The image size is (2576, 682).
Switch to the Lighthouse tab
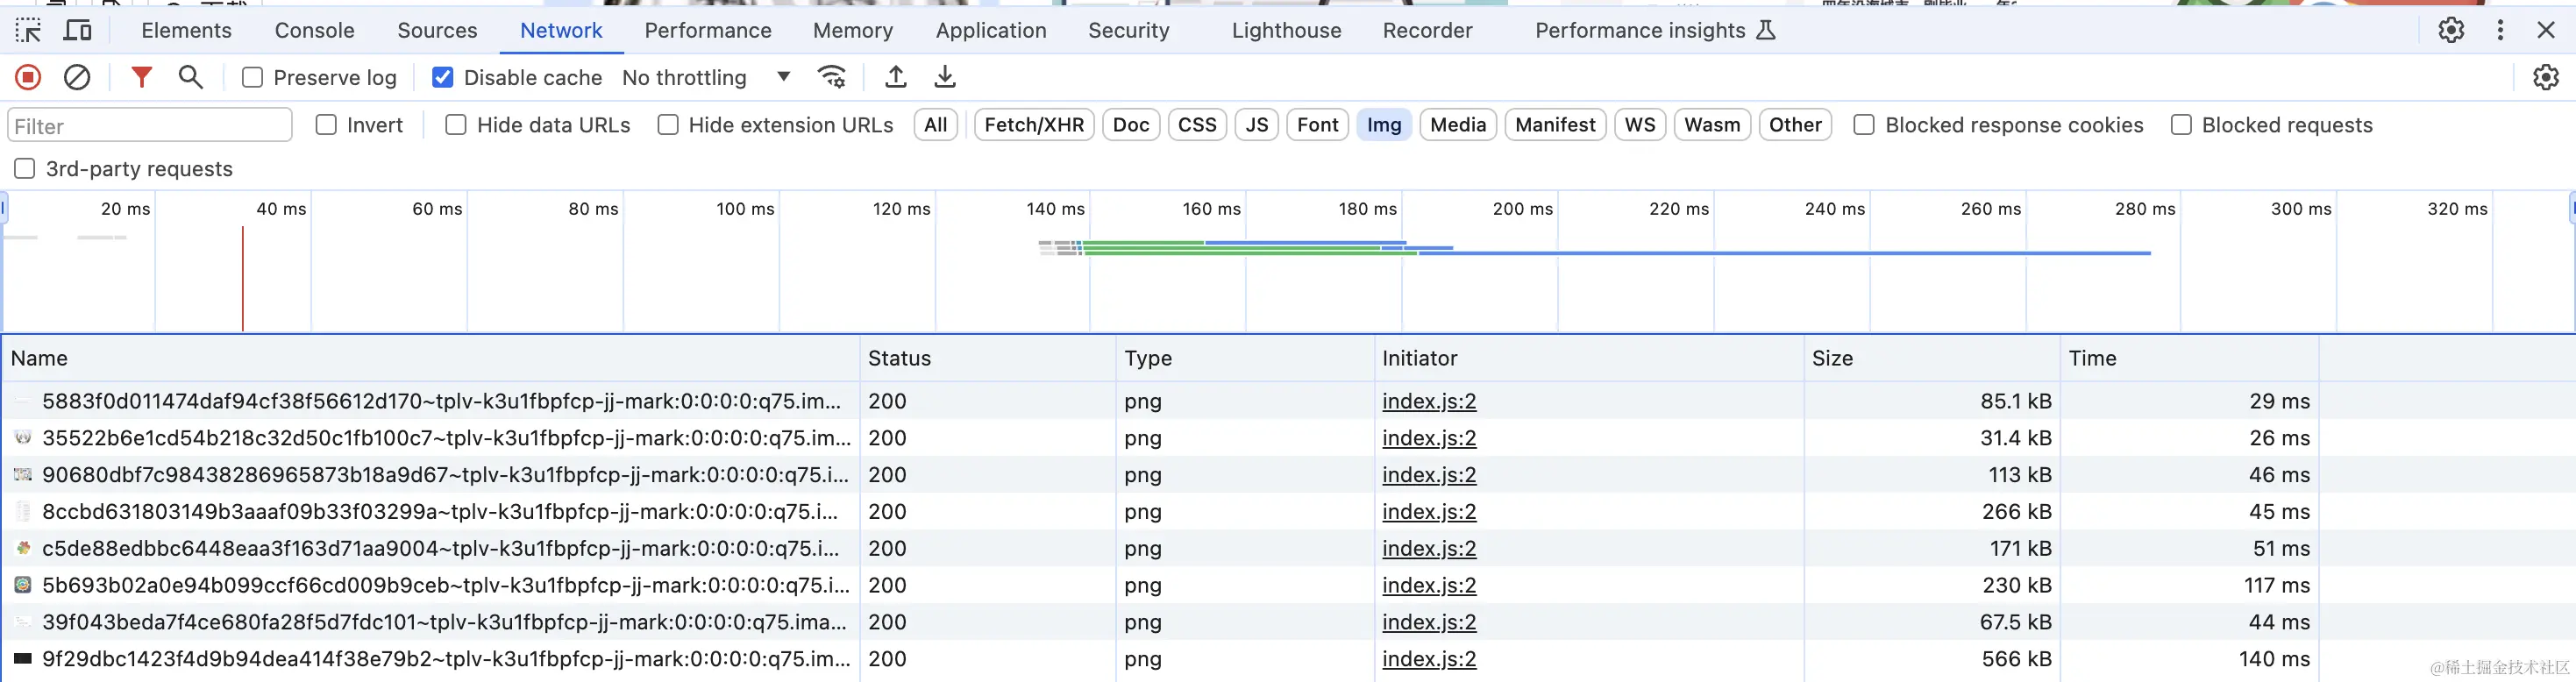[x=1286, y=30]
